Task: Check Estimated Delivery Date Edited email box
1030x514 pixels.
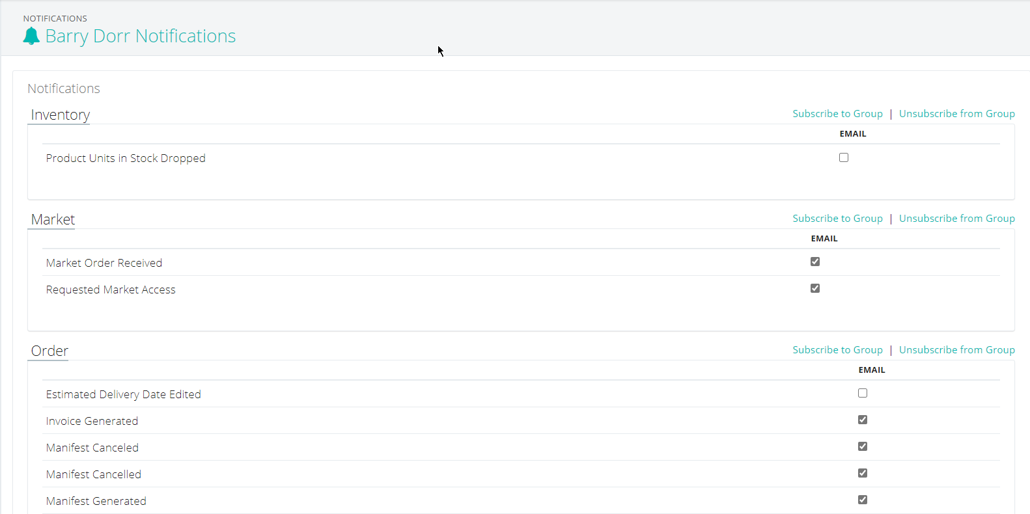Action: click(863, 393)
